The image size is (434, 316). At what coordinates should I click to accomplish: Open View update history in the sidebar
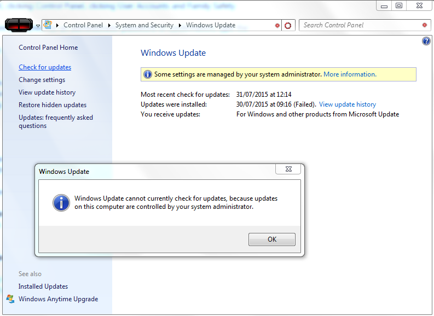pos(47,92)
